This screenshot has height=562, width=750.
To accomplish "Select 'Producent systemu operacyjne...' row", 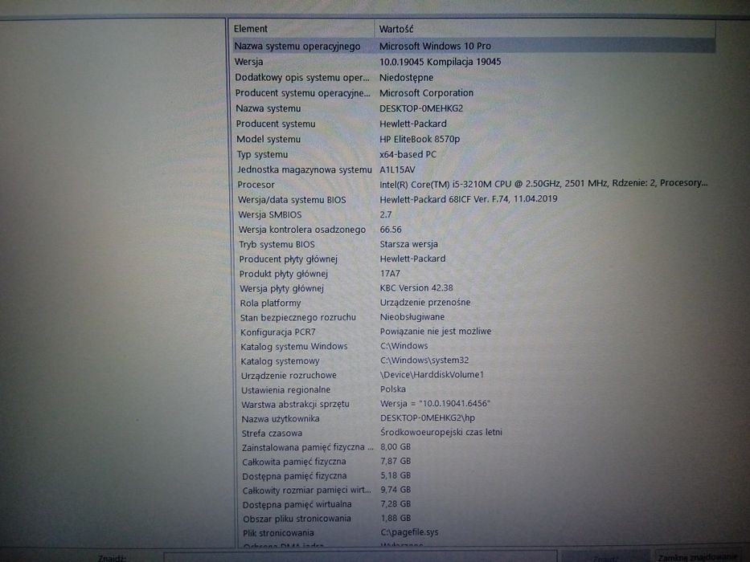I will click(x=302, y=92).
